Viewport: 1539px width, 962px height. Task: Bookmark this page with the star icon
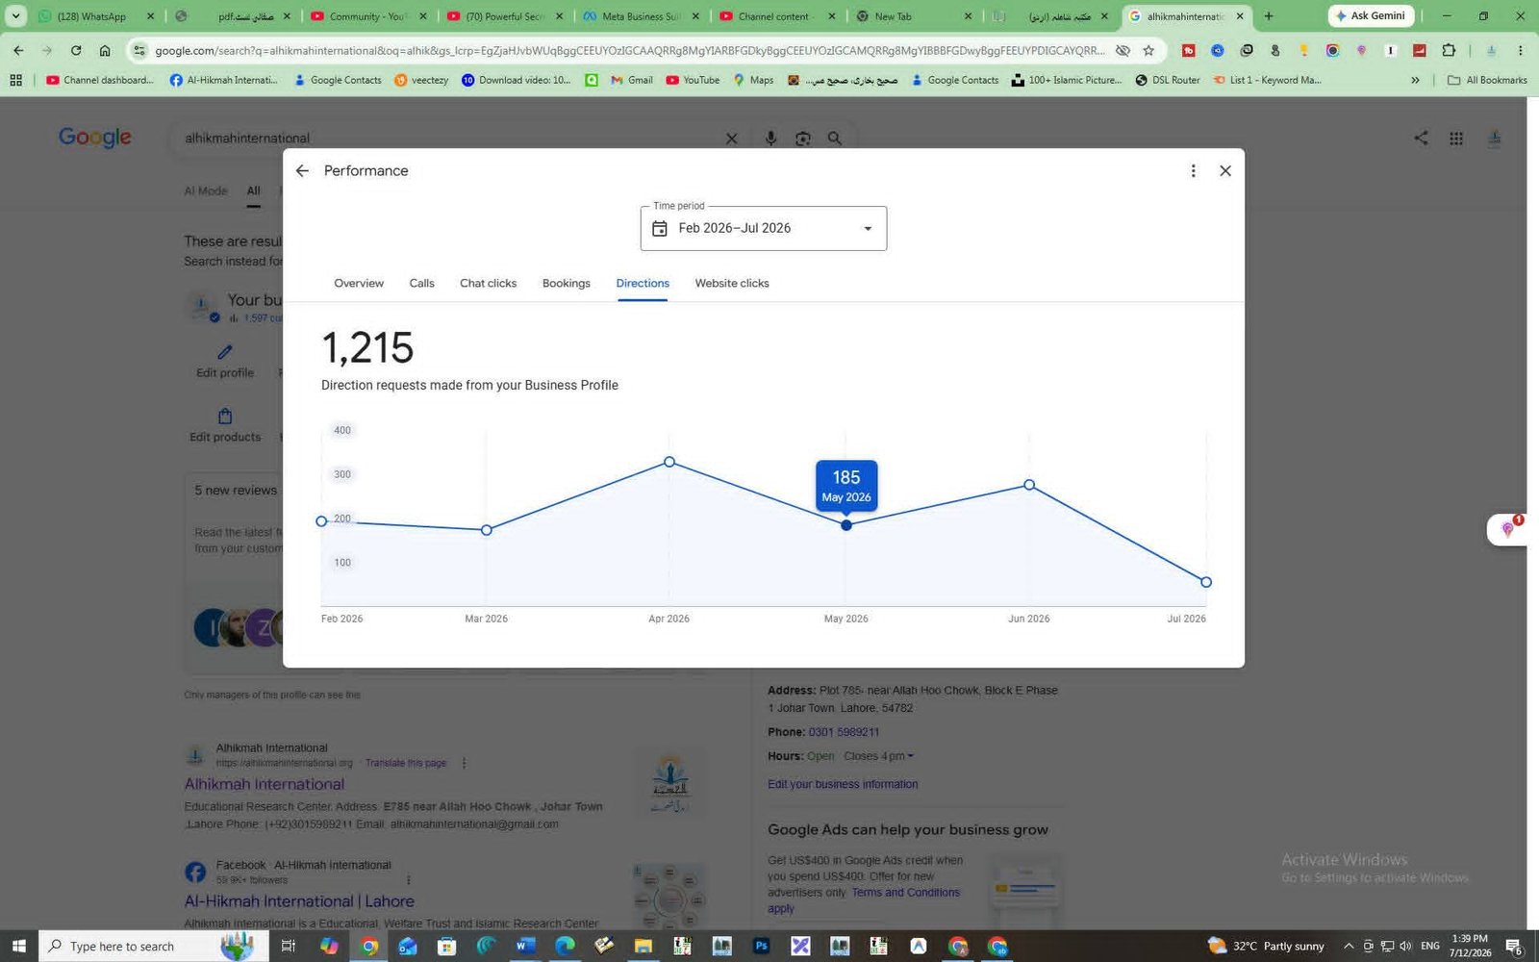pos(1148,50)
